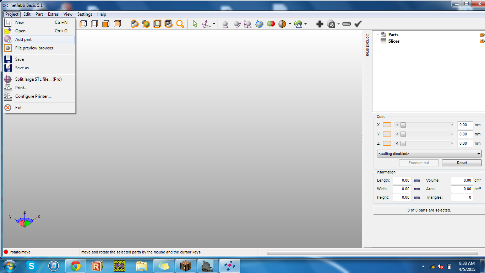Click left arrow of X cut slider
485x273 pixels.
click(x=397, y=125)
